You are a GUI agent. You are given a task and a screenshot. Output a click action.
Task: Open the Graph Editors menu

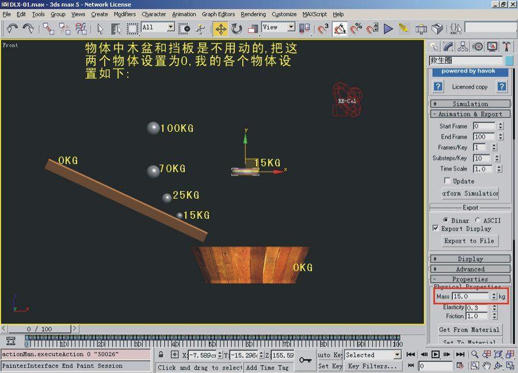[x=218, y=14]
